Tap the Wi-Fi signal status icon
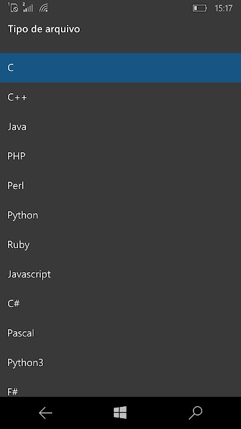 point(44,8)
